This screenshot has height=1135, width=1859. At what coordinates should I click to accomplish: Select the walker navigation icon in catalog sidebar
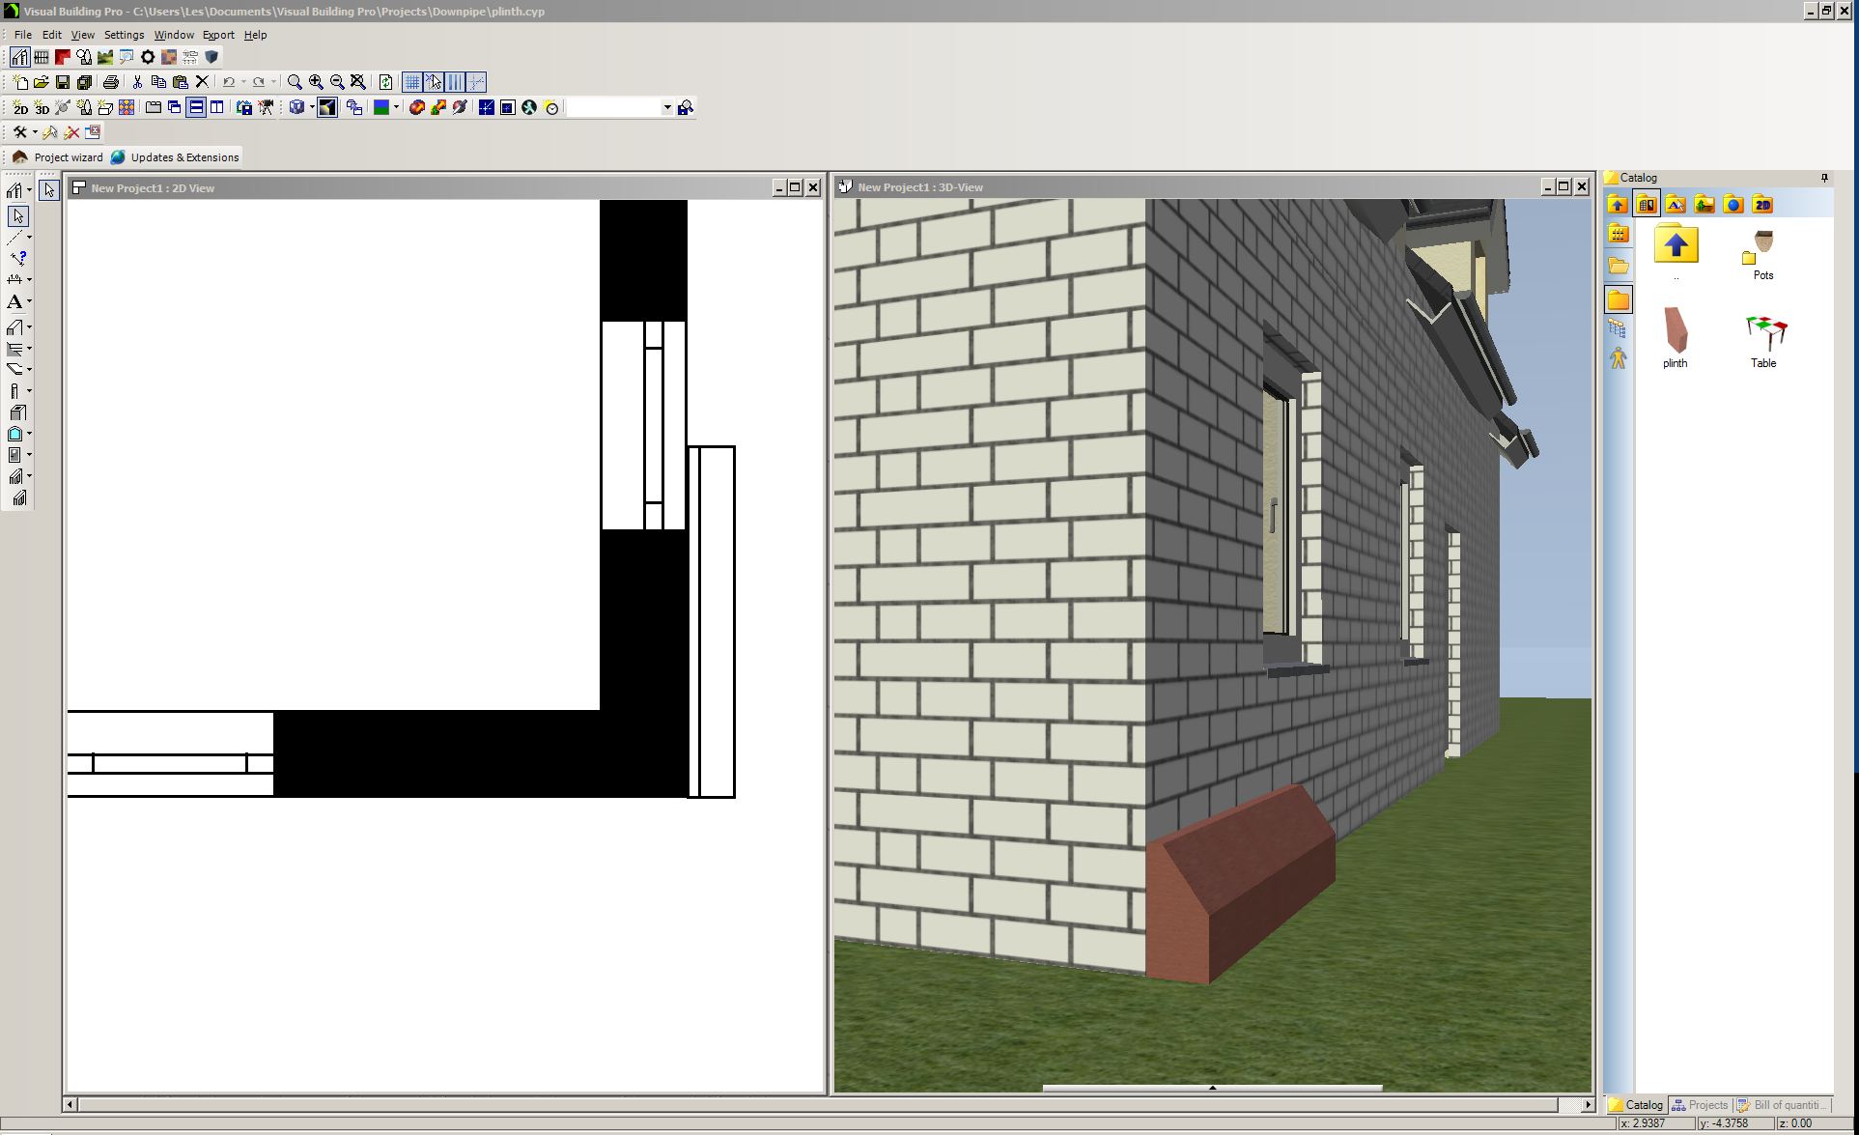pos(1619,357)
